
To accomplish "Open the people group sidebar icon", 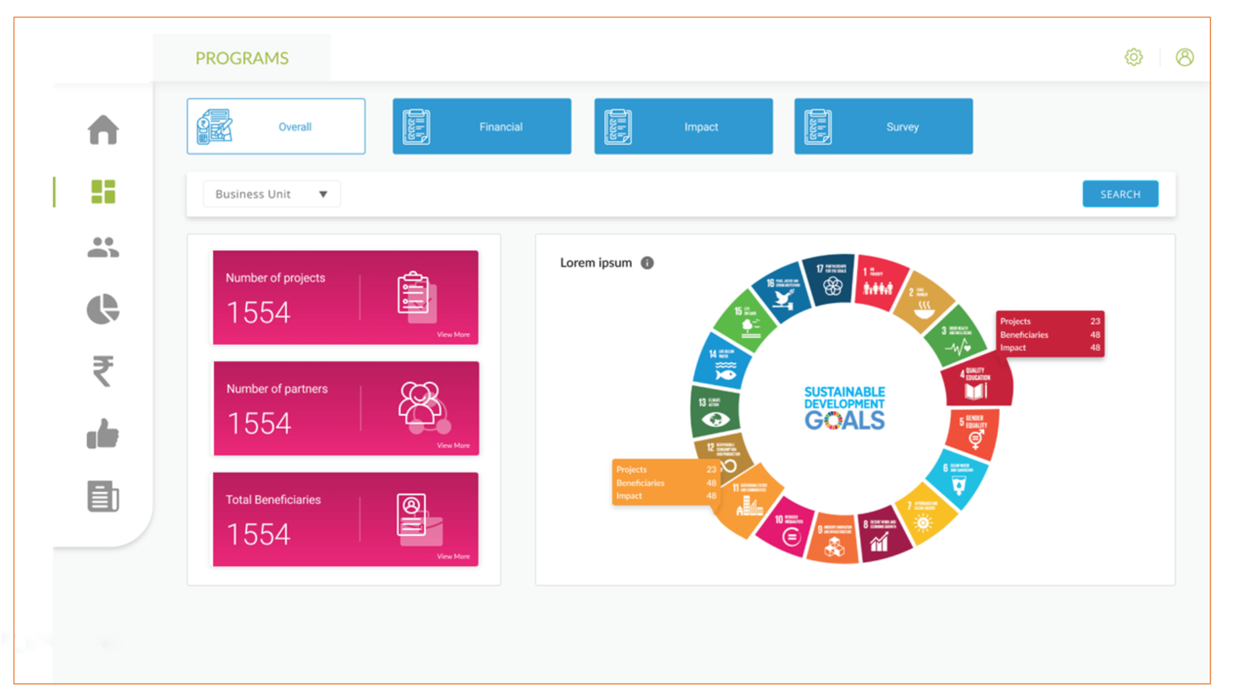I will tap(103, 247).
